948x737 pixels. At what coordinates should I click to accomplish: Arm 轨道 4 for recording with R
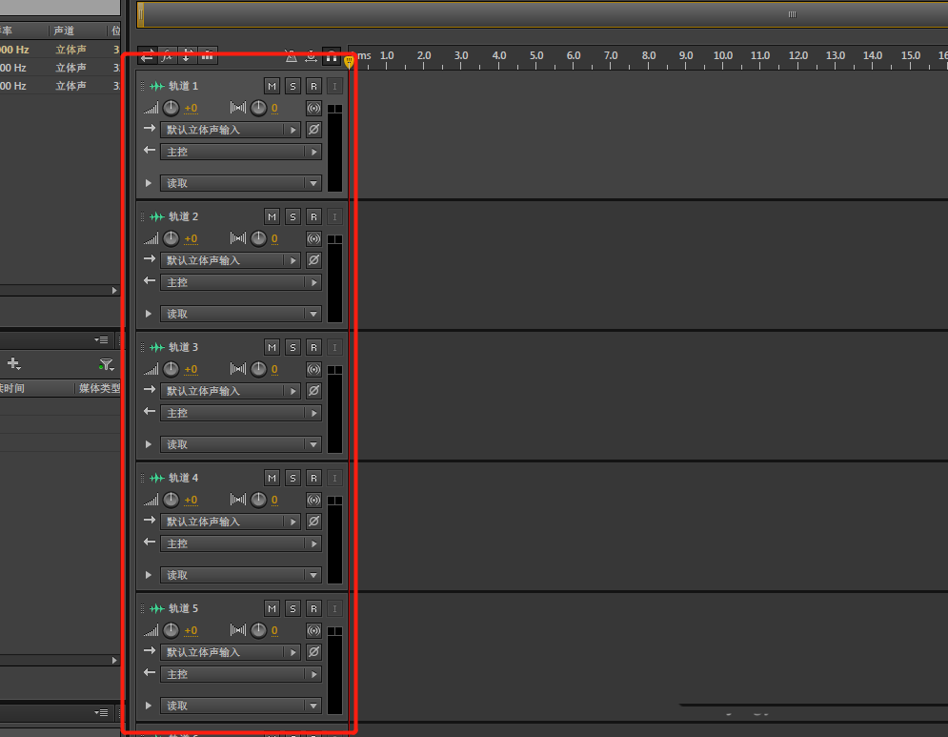point(313,478)
